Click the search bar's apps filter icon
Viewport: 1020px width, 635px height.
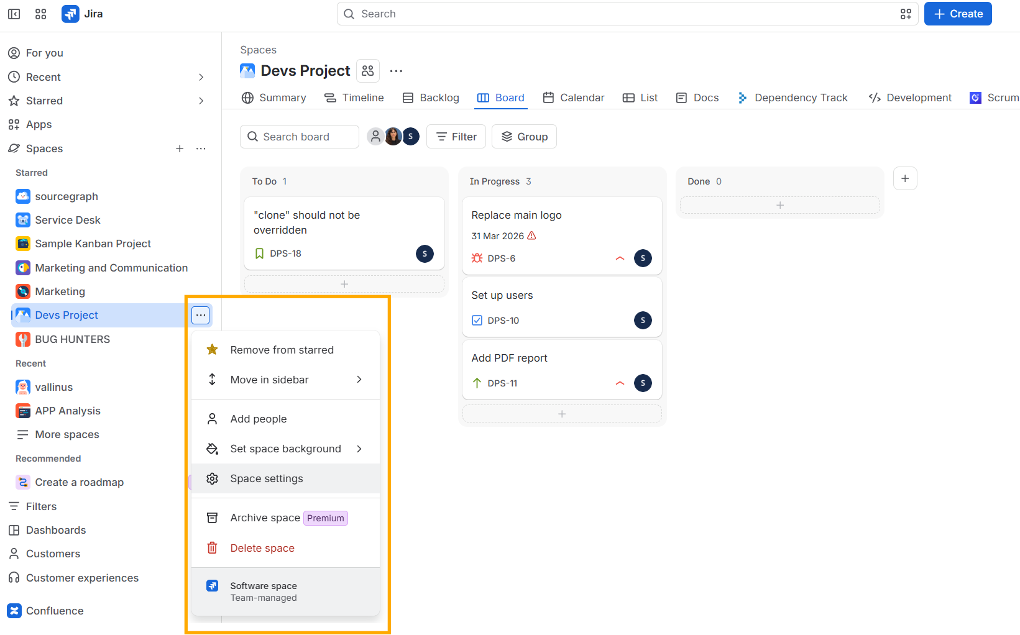pos(906,14)
